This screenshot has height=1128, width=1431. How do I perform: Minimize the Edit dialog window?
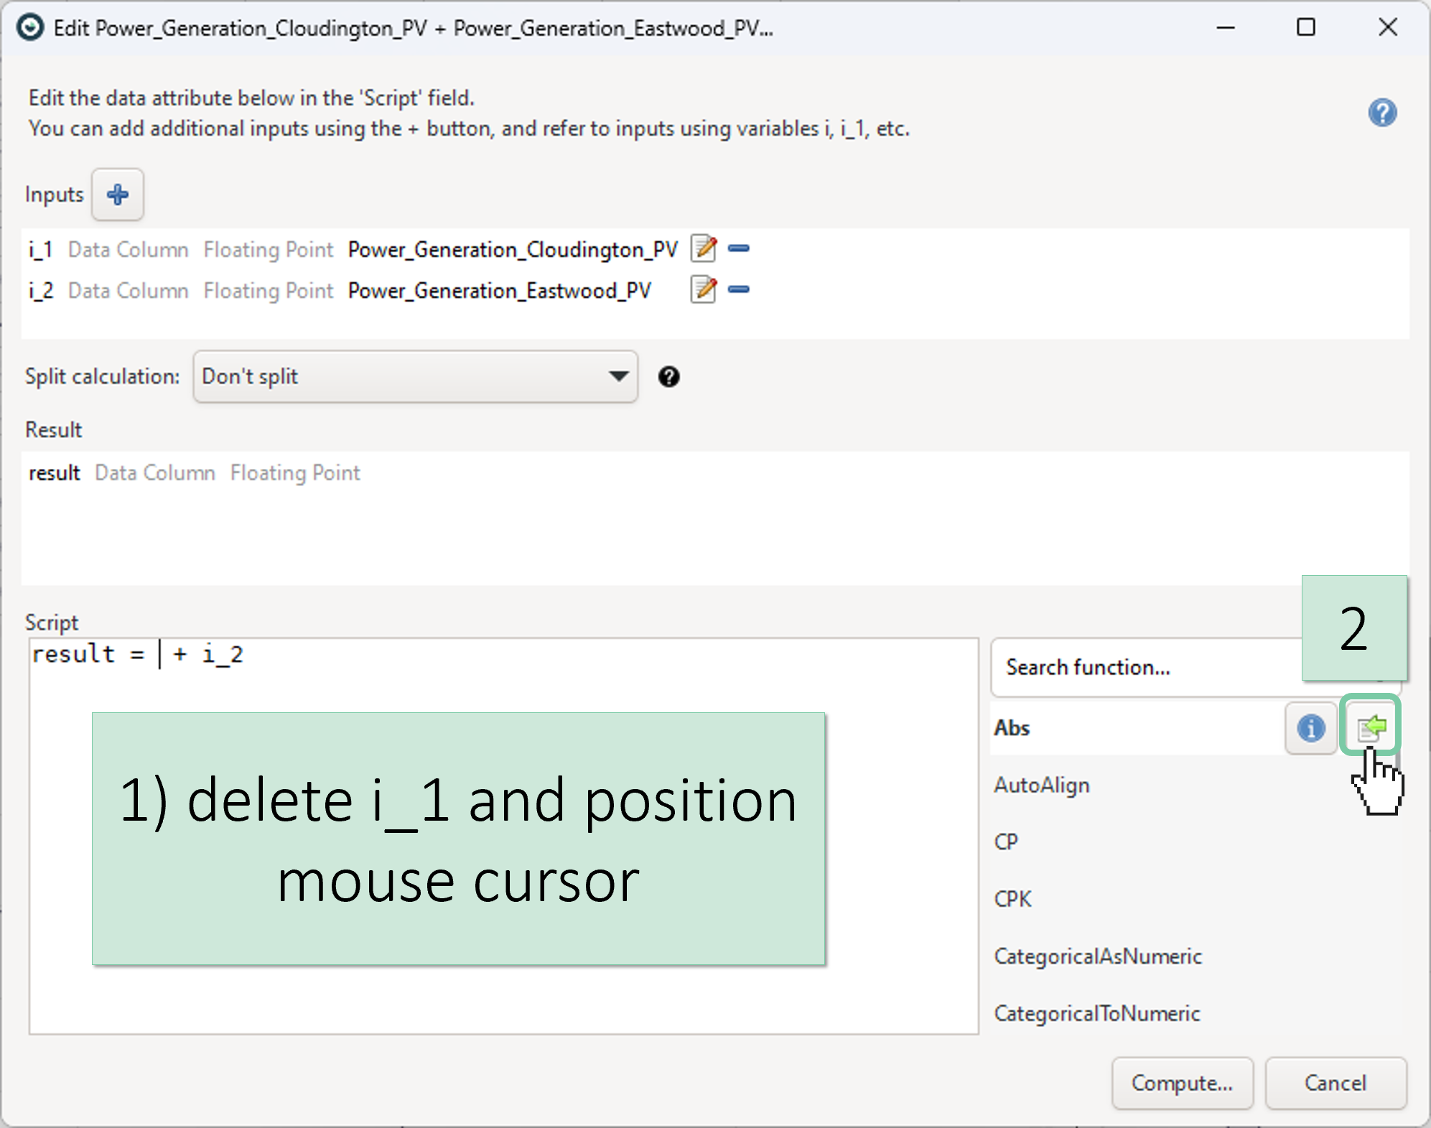pyautogui.click(x=1226, y=28)
